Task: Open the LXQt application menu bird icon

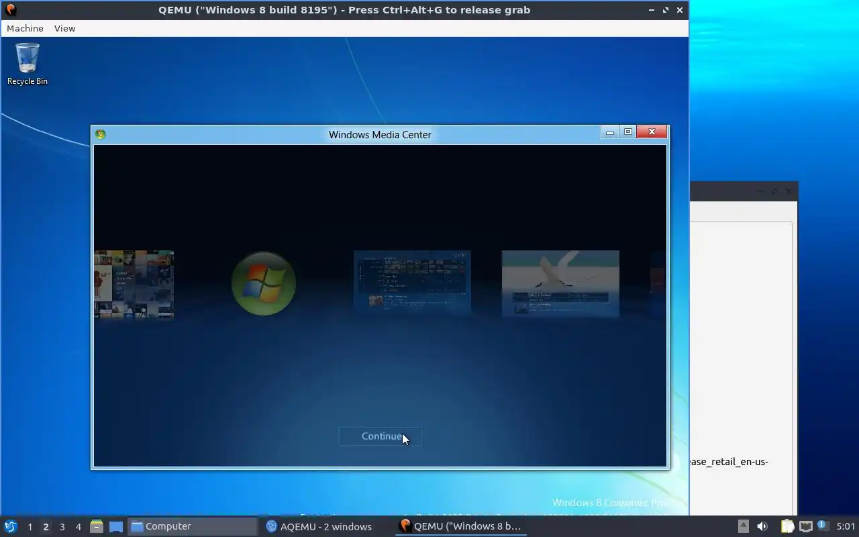Action: 11,526
